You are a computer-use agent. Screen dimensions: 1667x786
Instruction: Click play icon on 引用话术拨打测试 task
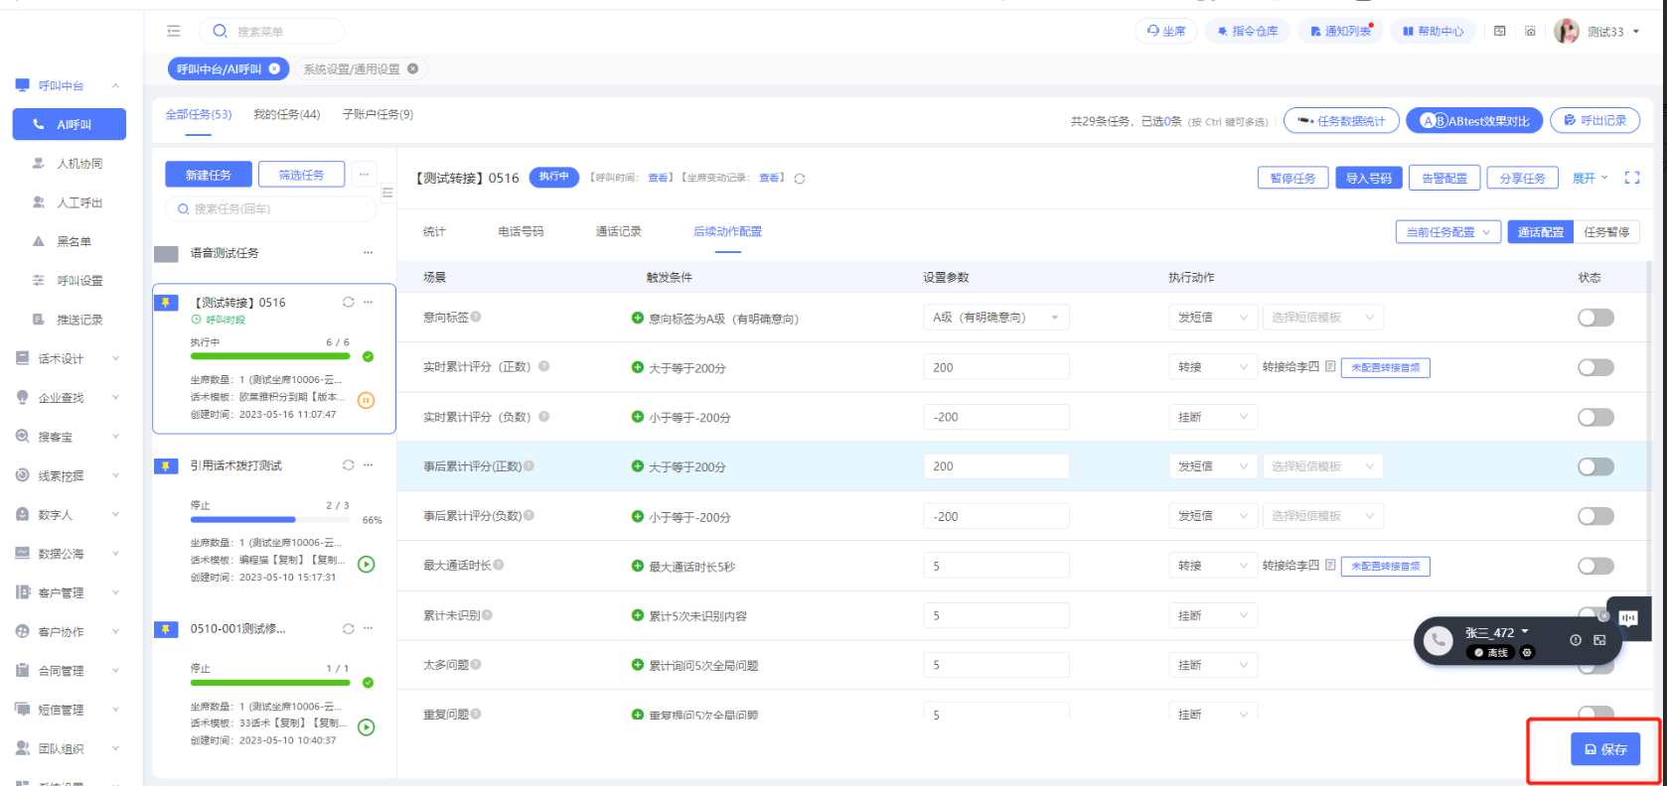point(366,565)
